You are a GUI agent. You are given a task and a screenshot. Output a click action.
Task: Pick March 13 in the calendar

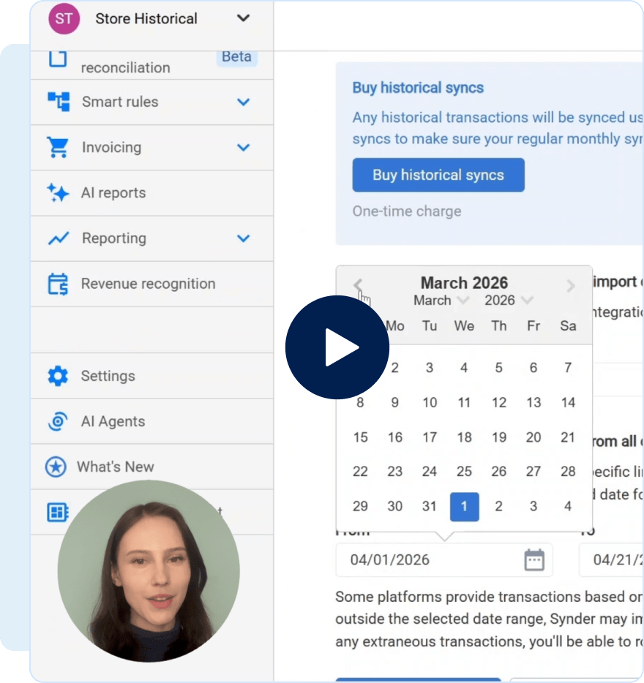pyautogui.click(x=533, y=402)
